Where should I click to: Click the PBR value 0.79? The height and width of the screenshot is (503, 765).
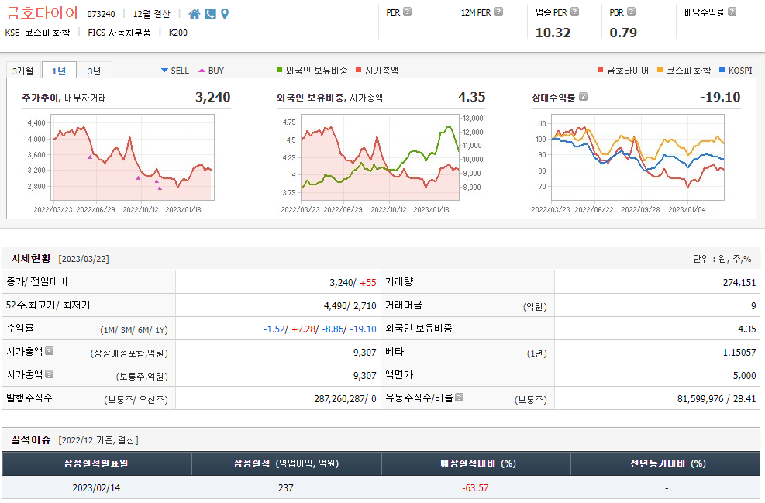623,33
